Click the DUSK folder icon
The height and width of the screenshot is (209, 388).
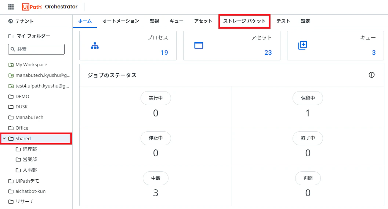11,107
